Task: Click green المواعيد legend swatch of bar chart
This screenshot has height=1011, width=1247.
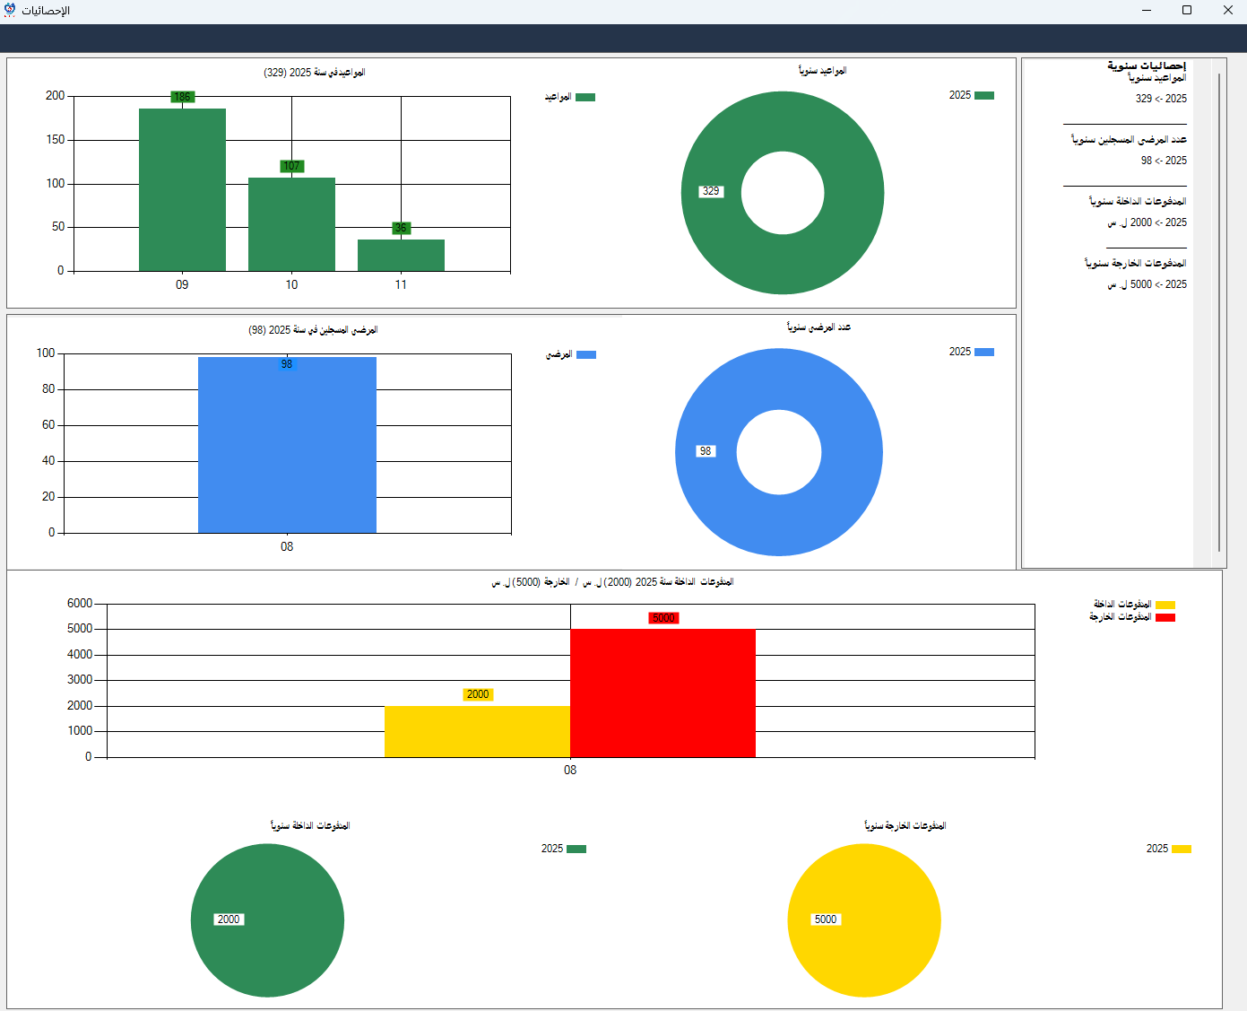Action: [x=585, y=98]
